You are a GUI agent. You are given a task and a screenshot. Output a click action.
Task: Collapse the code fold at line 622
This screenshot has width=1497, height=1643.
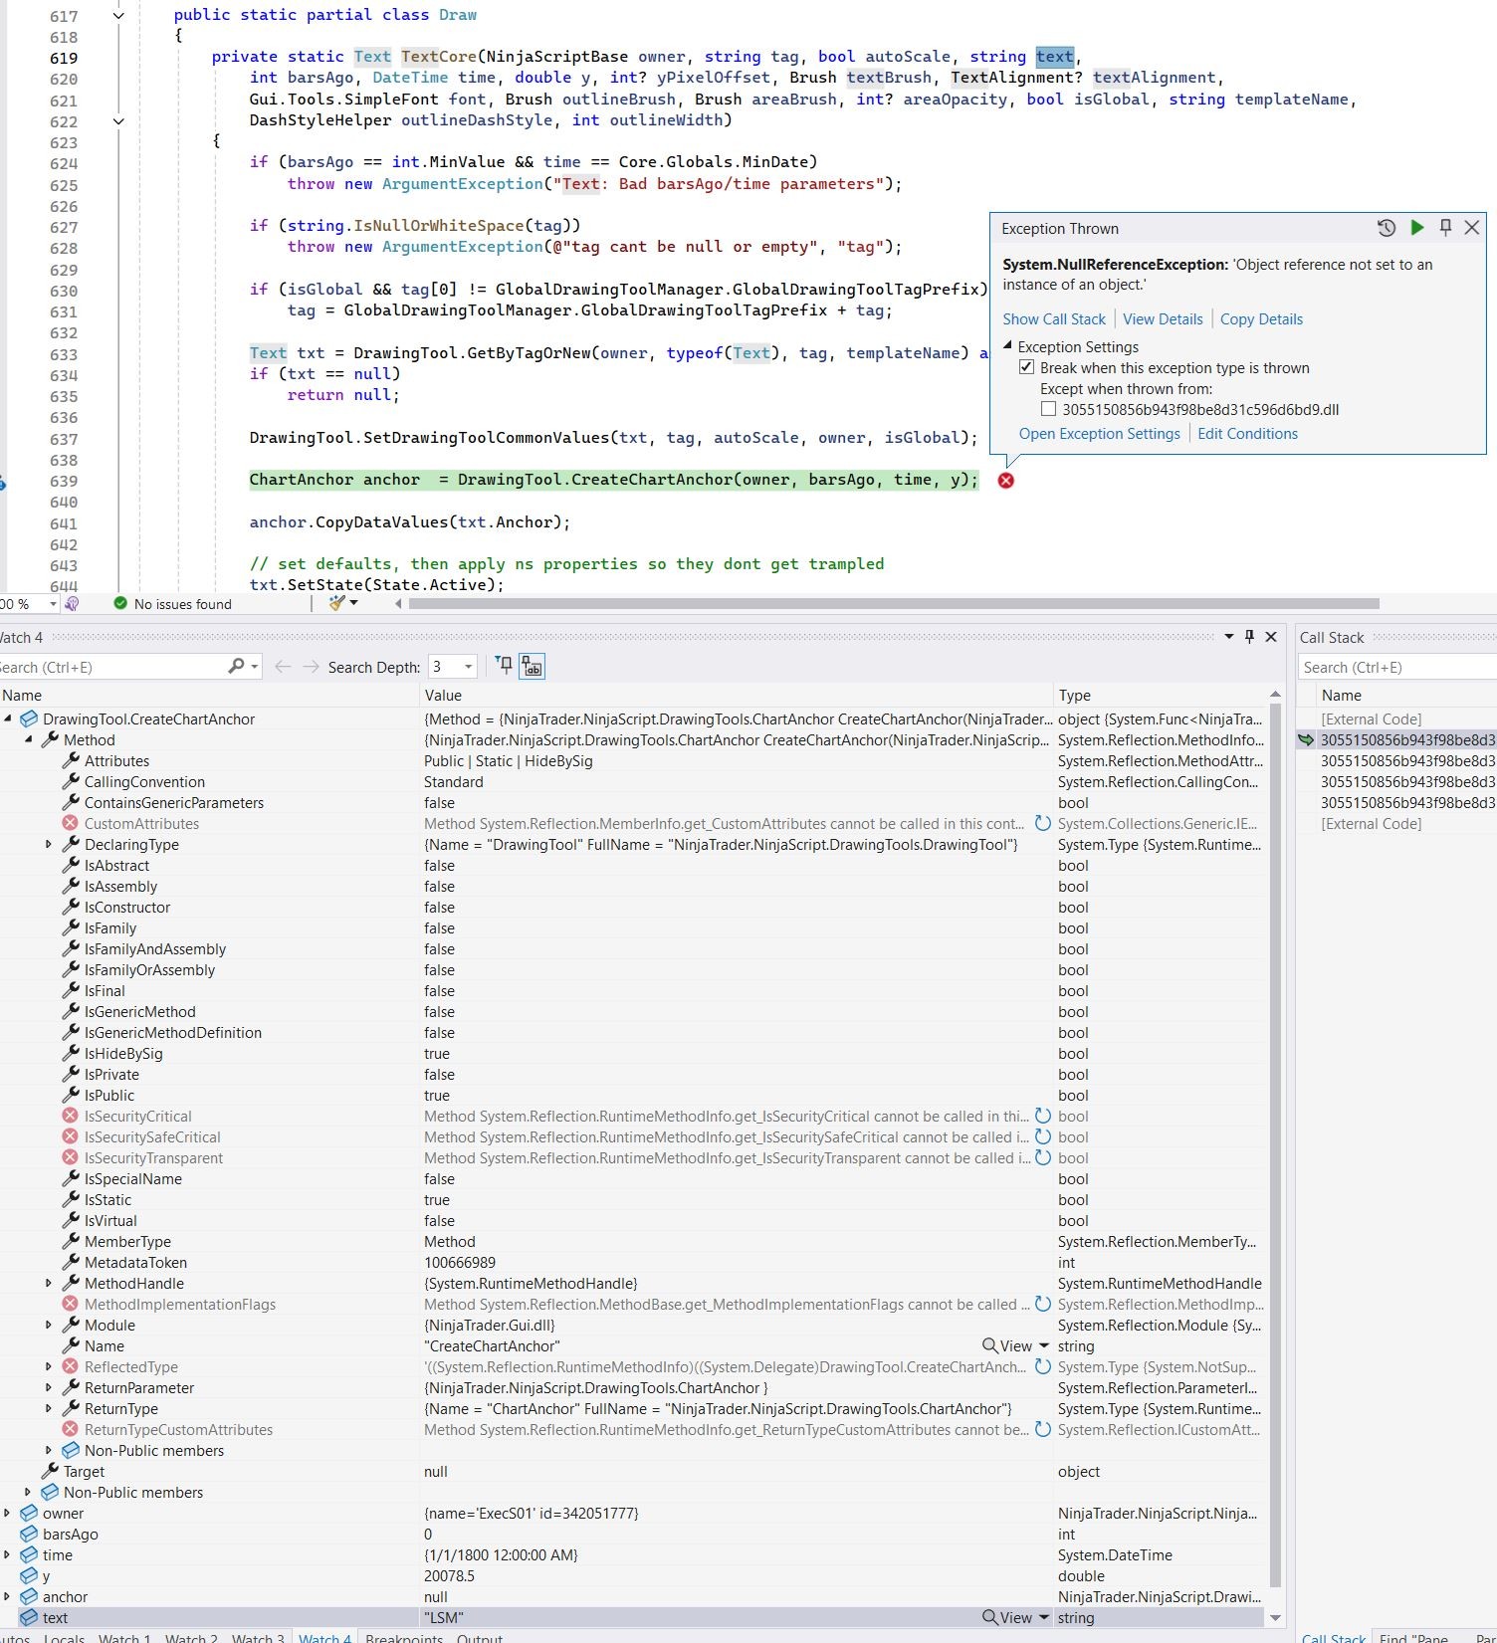(x=118, y=120)
